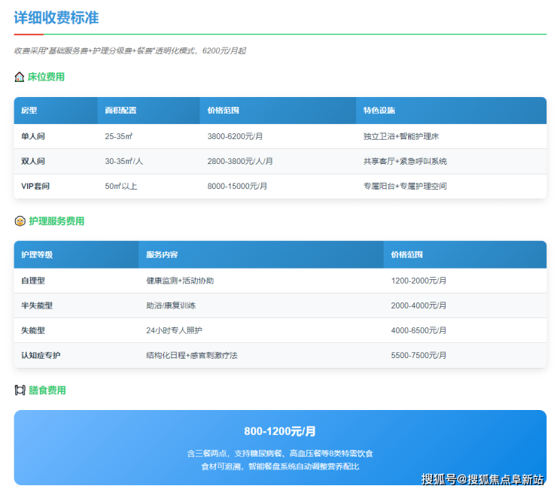557x492 pixels.
Task: Select the 半失能型 nursing level row
Action: tap(37, 305)
